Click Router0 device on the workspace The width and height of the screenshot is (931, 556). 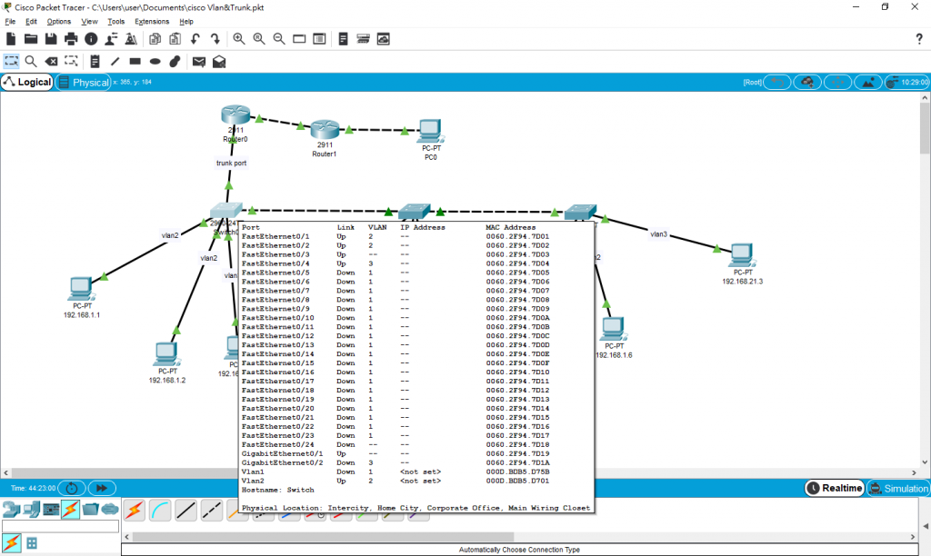click(x=235, y=114)
